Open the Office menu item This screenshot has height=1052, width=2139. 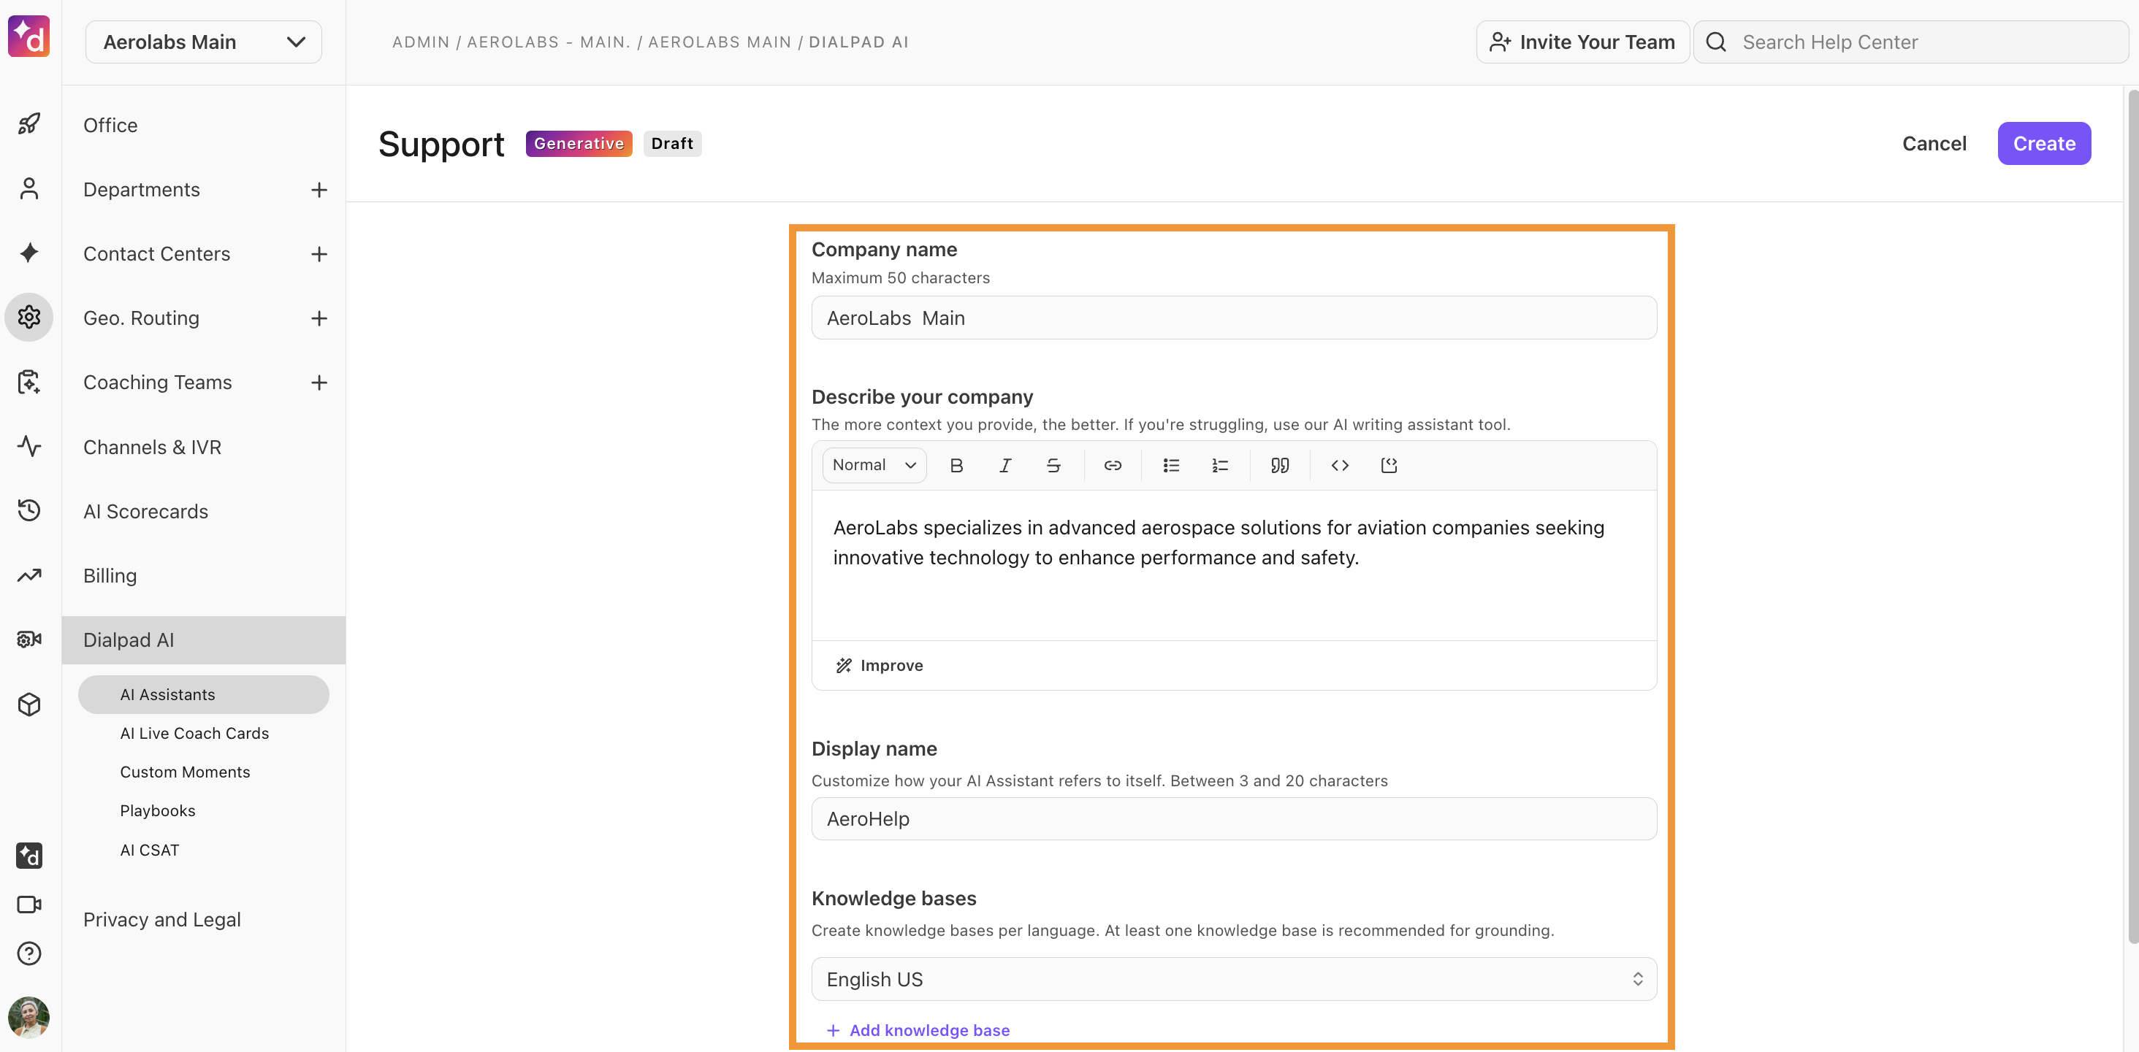[x=110, y=126]
